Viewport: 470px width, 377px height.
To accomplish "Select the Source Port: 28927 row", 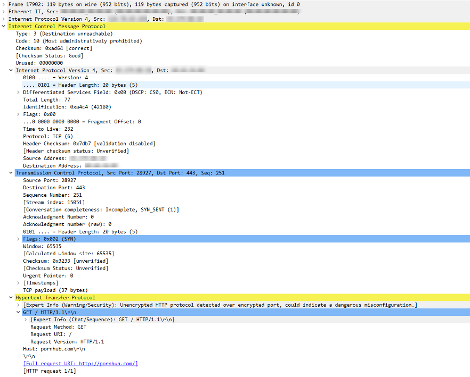I will pos(50,180).
